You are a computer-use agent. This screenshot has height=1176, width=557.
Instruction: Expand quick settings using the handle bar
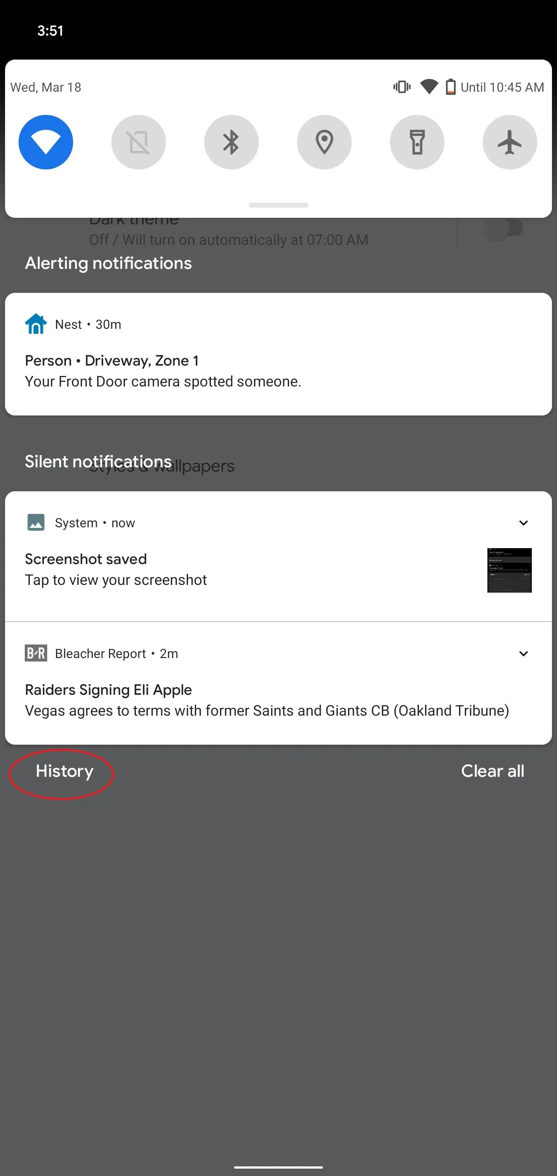278,205
